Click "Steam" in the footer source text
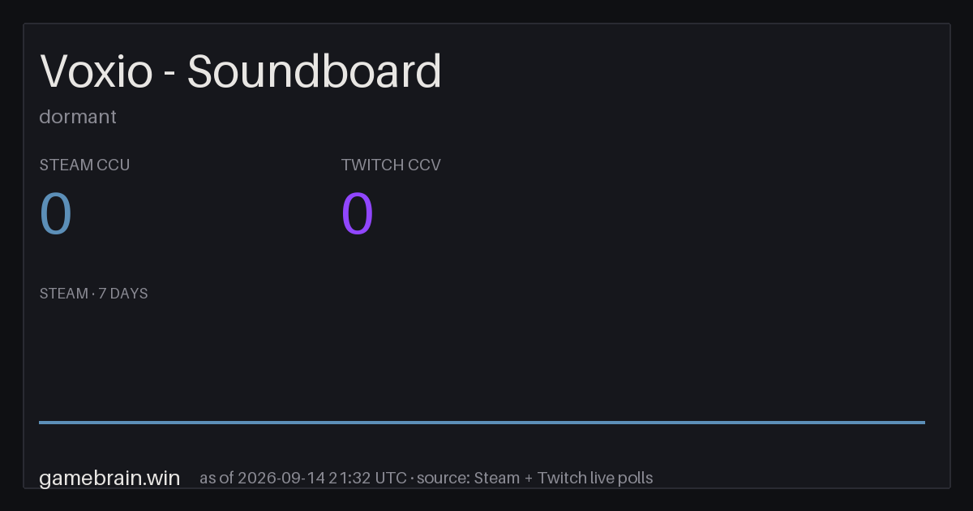Image resolution: width=973 pixels, height=511 pixels. (x=497, y=478)
